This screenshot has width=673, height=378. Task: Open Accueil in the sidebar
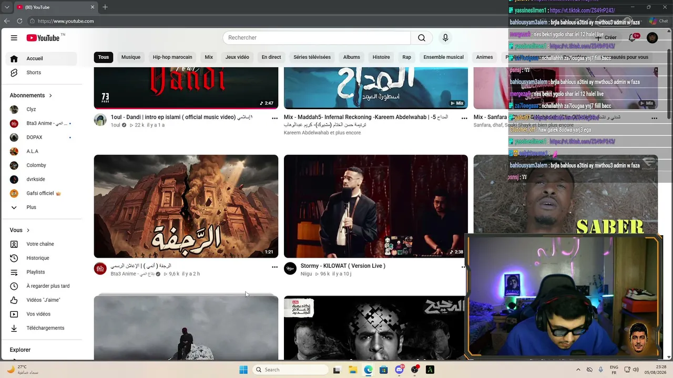tap(41, 58)
